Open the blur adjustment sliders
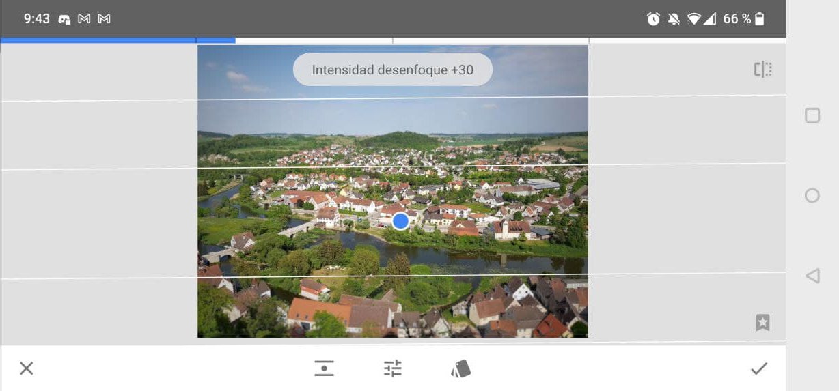This screenshot has width=839, height=391. click(x=393, y=368)
